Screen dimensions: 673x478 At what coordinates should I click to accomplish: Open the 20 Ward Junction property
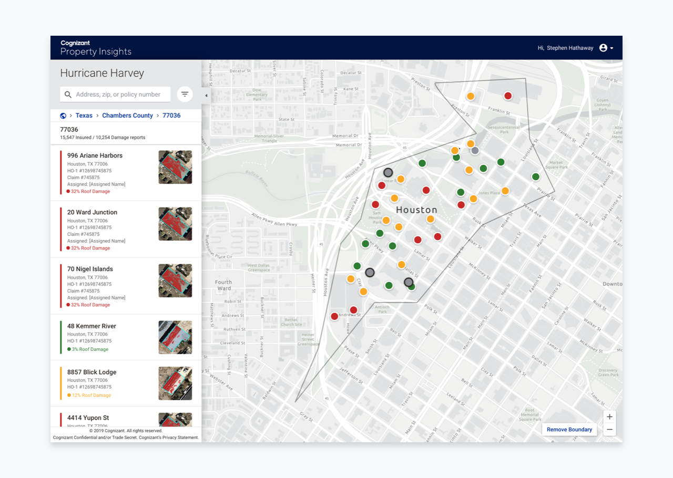(126, 229)
